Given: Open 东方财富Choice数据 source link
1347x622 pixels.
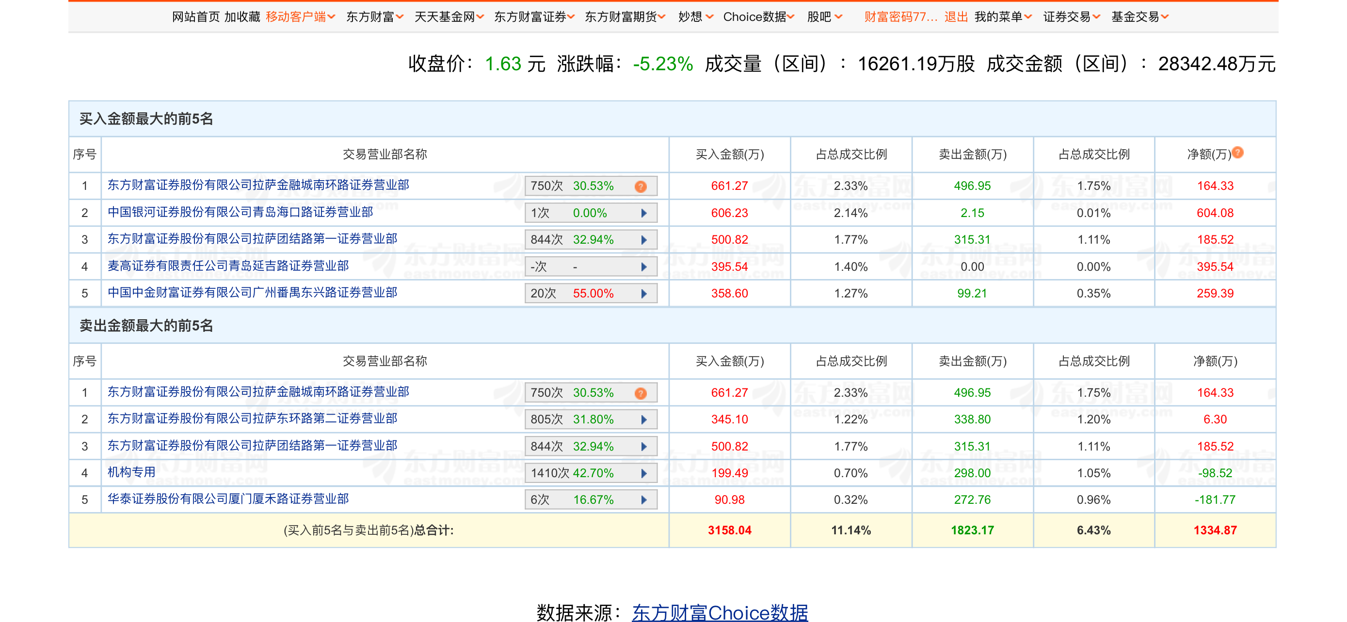Looking at the screenshot, I should point(720,612).
